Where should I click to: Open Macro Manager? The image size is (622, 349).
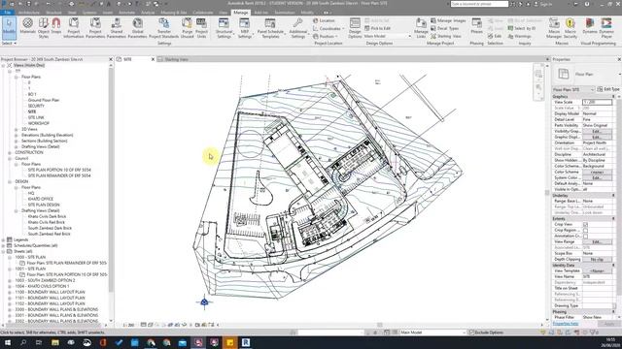pos(554,28)
